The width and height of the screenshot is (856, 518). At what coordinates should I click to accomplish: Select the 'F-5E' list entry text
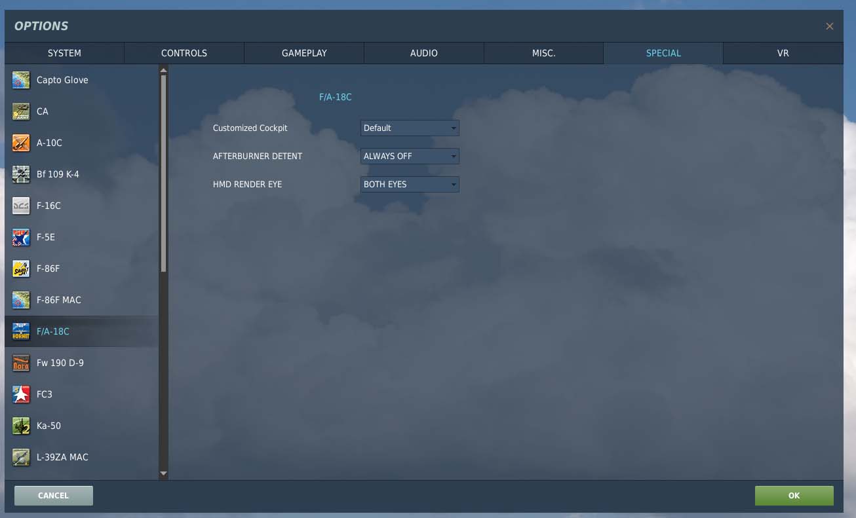point(46,237)
